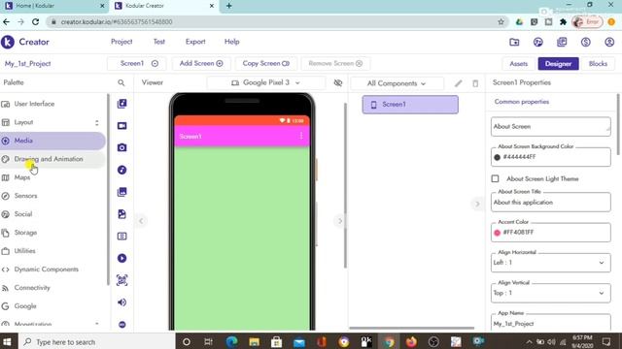Screen dimensions: 622x349
Task: Reload the browser page
Action: point(35,21)
